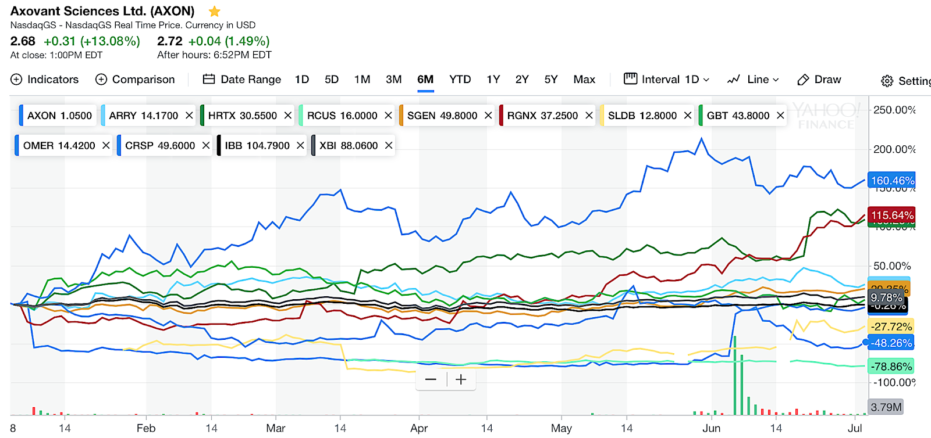Click the IBB 104.7900 legend label
Screen dimensions: 931x438
tap(257, 145)
